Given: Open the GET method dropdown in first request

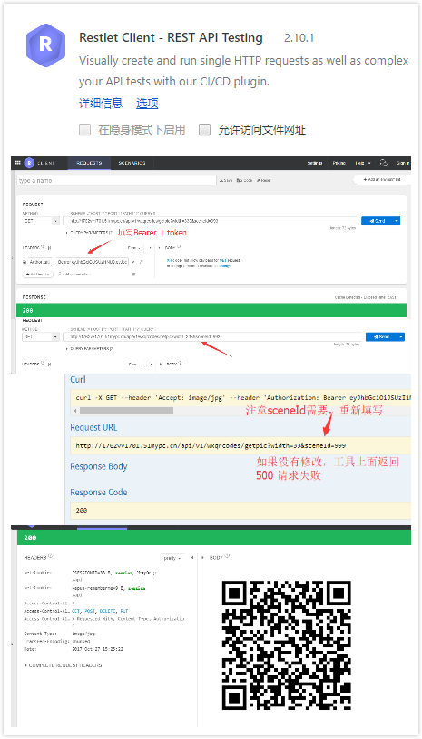Looking at the screenshot, I should coord(41,221).
